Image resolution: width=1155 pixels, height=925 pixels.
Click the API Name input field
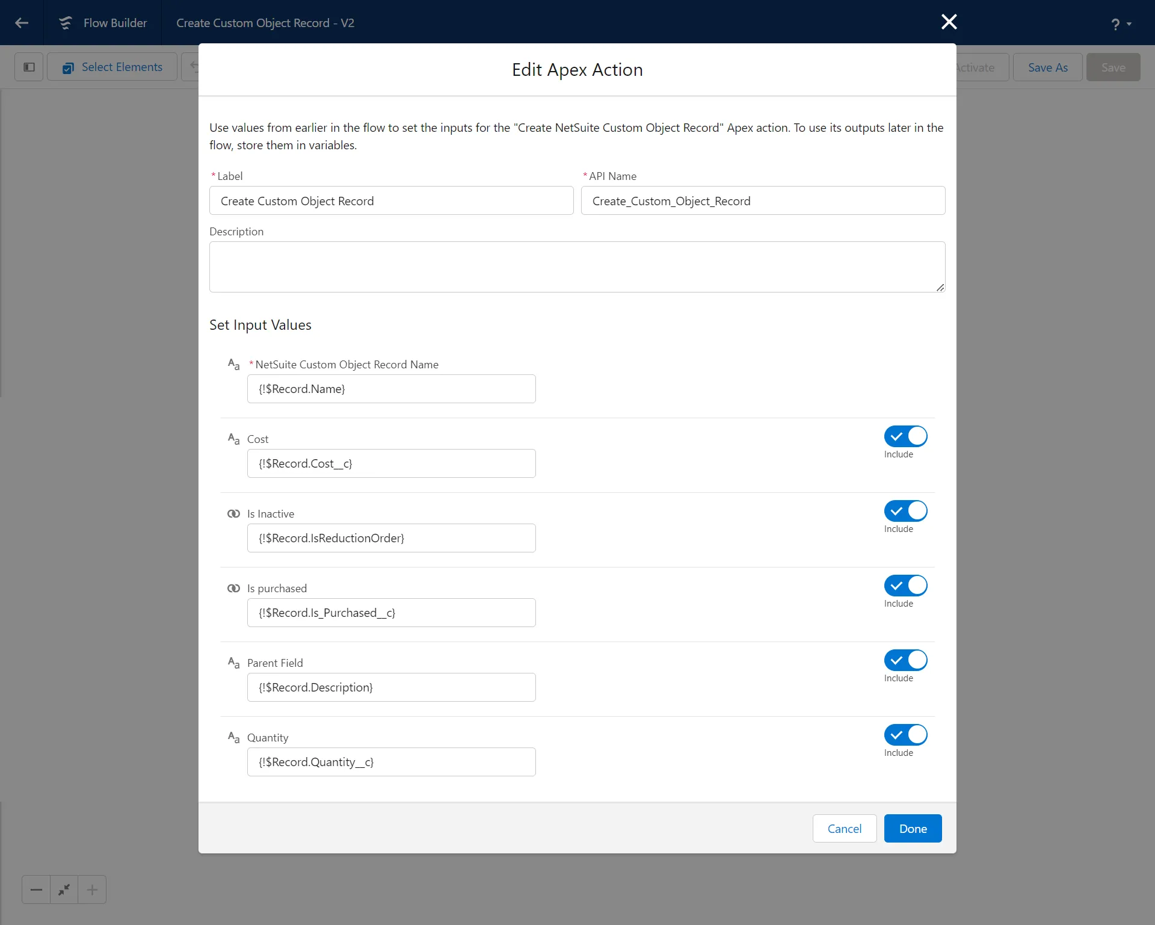coord(763,200)
